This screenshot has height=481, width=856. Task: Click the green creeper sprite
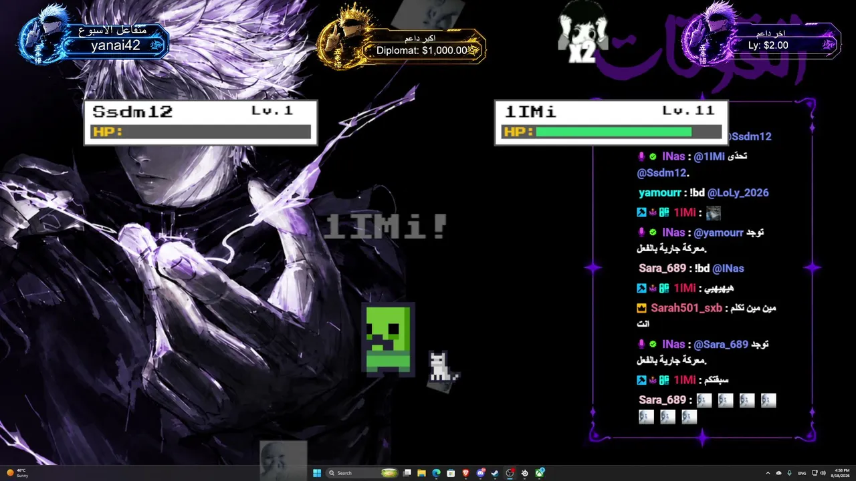387,339
